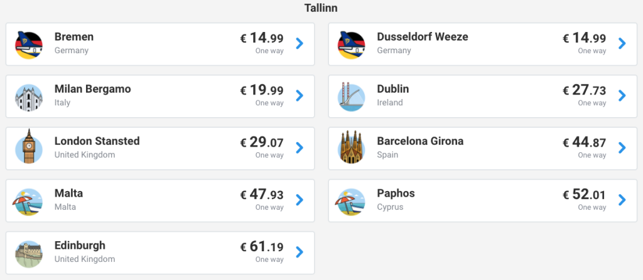The image size is (643, 280).
Task: Click the Edinburgh castle icon
Action: (x=28, y=252)
